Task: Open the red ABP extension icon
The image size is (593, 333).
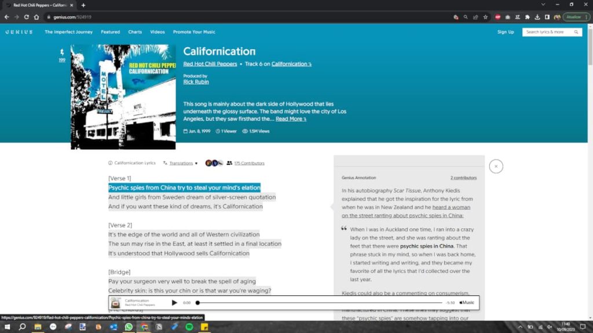Action: tap(497, 17)
